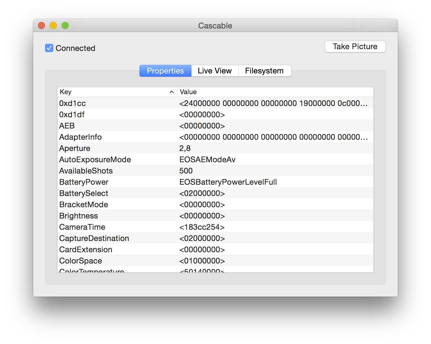This screenshot has height=344, width=431.
Task: Toggle sort order arrow in Key column
Action: pos(171,92)
